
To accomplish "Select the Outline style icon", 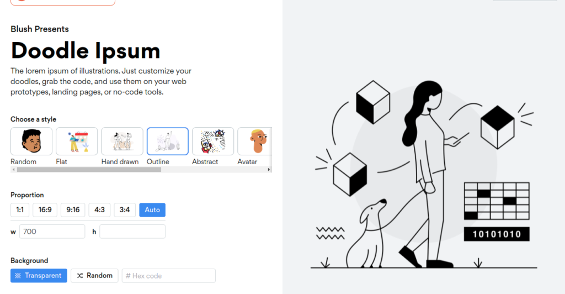I will click(x=168, y=141).
